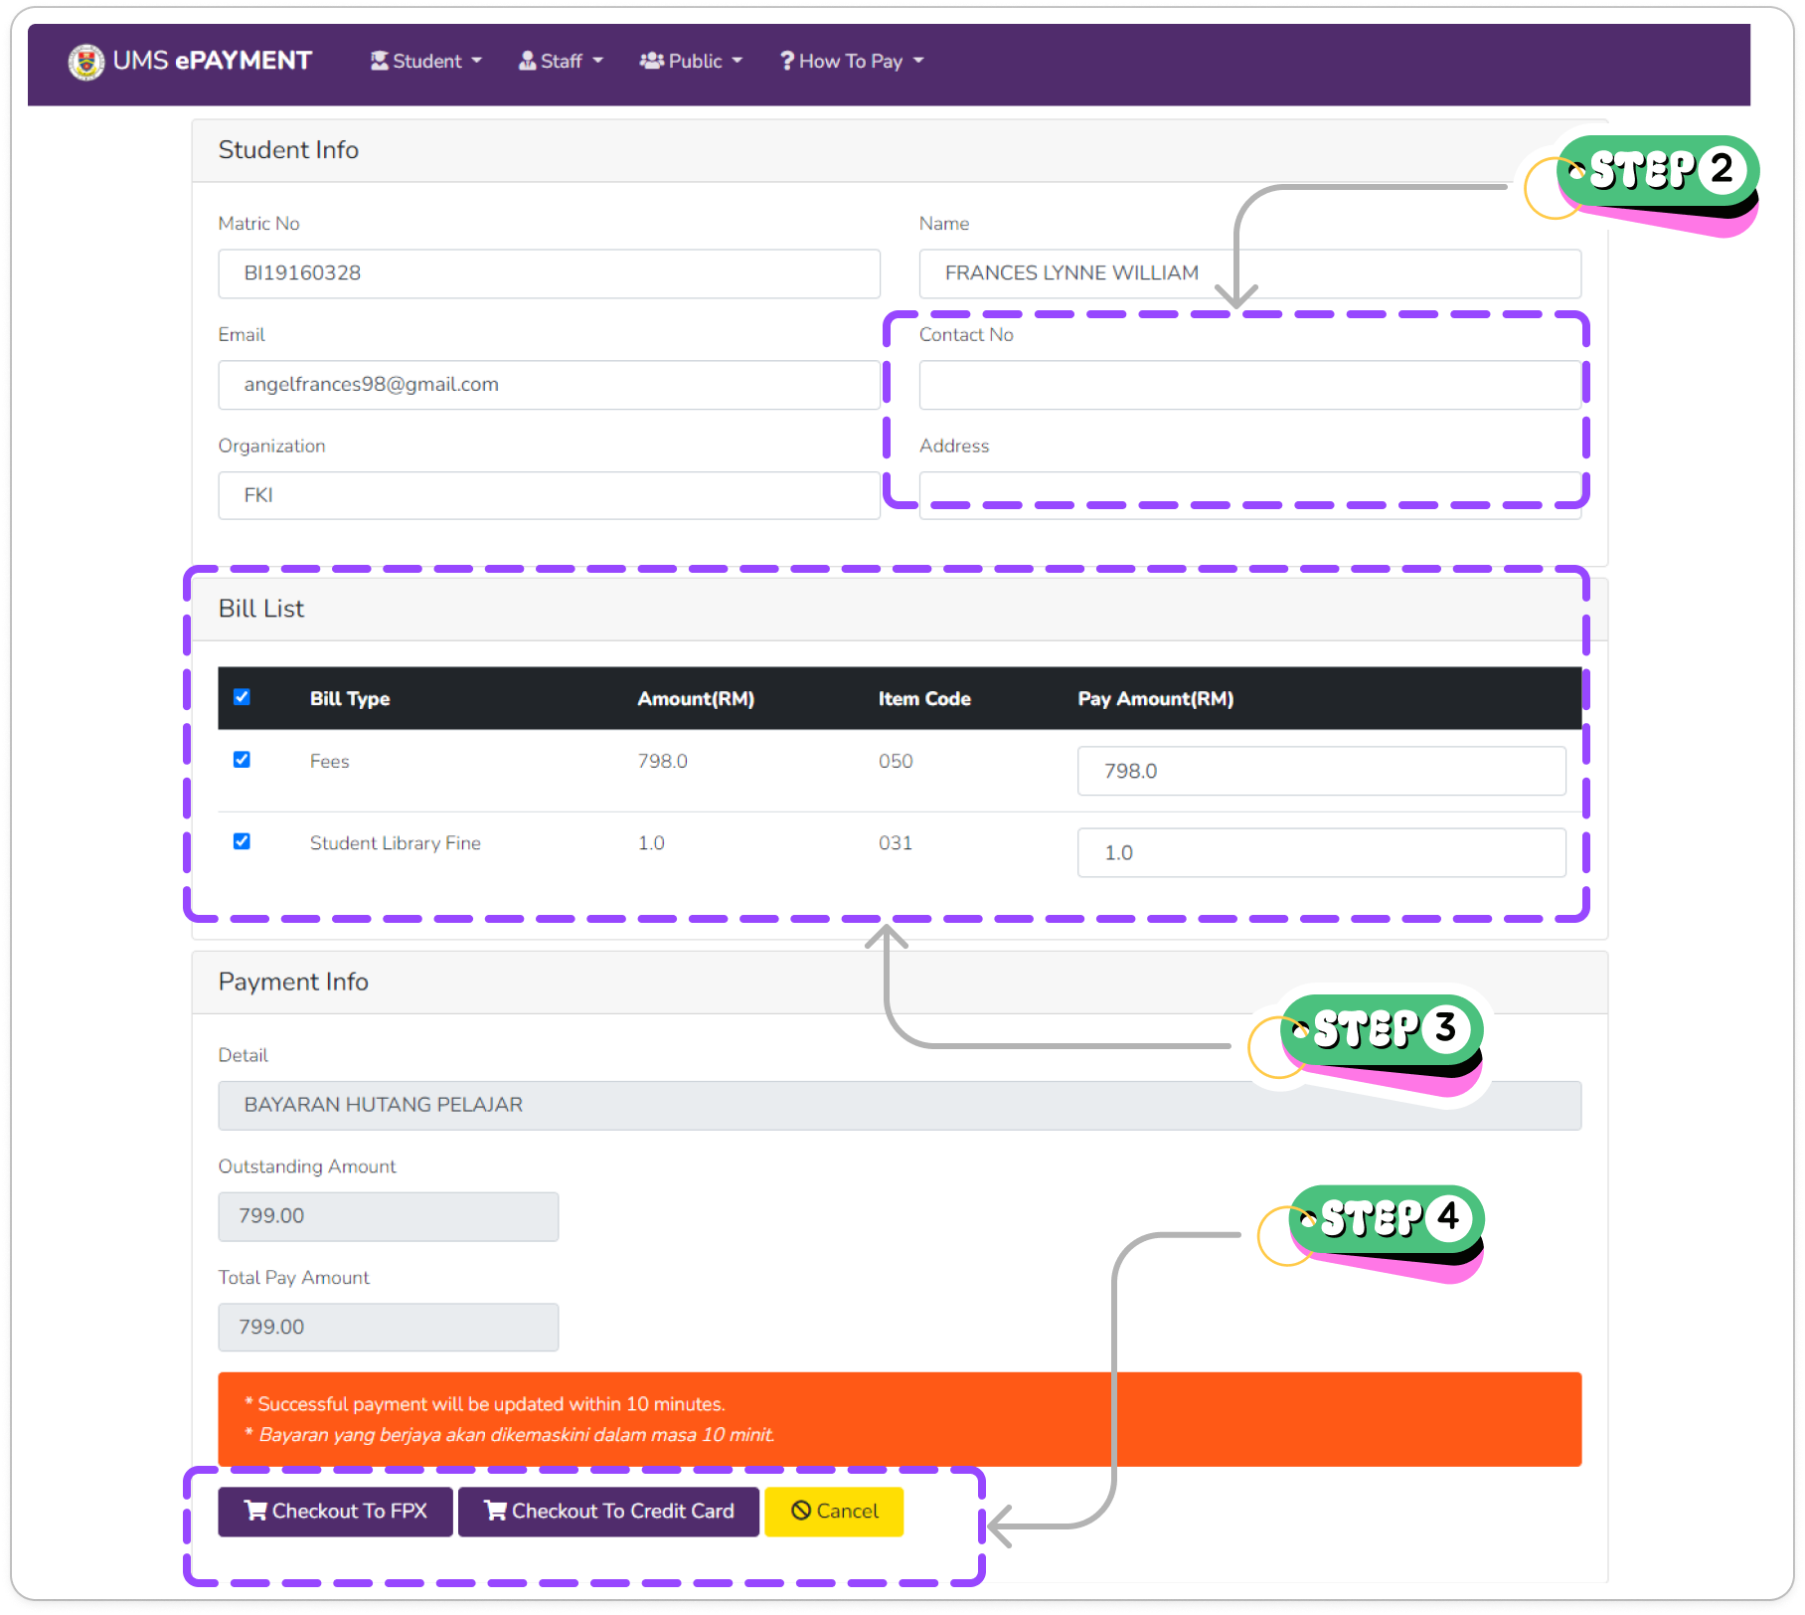
Task: Go to UMS ePAYMENT home link
Action: tap(212, 62)
